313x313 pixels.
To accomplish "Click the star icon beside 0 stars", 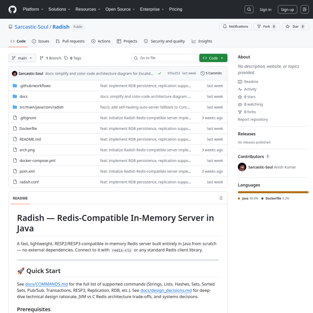I will tap(240, 97).
